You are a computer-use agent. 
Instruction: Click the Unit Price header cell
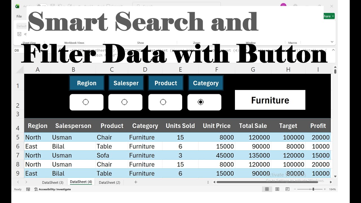(217, 126)
